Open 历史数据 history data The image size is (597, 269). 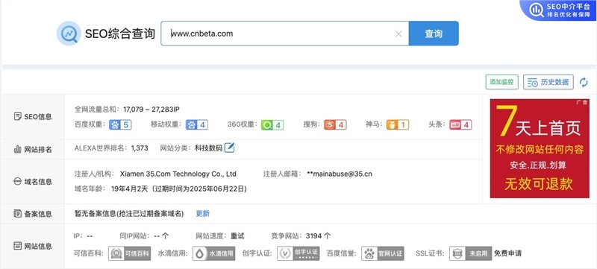click(548, 82)
